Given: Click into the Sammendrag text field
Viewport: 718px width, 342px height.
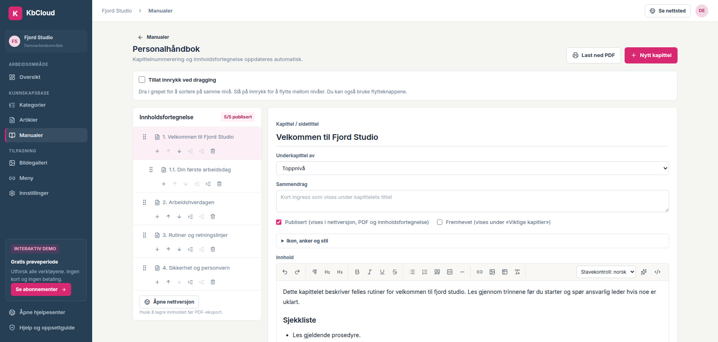Looking at the screenshot, I should [x=472, y=201].
